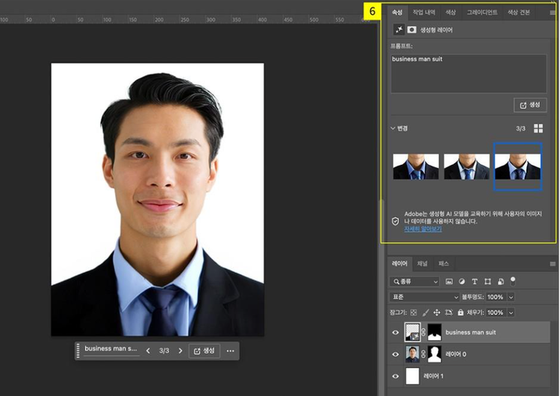Viewport: 560px width, 396px height.
Task: Click the shape layer filter icon
Action: point(487,282)
